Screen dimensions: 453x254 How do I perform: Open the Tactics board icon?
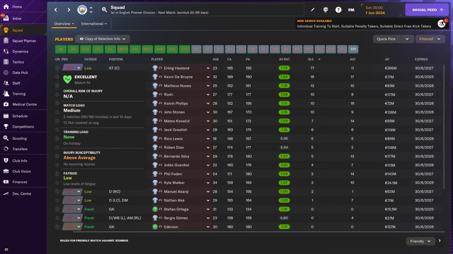[x=6, y=62]
